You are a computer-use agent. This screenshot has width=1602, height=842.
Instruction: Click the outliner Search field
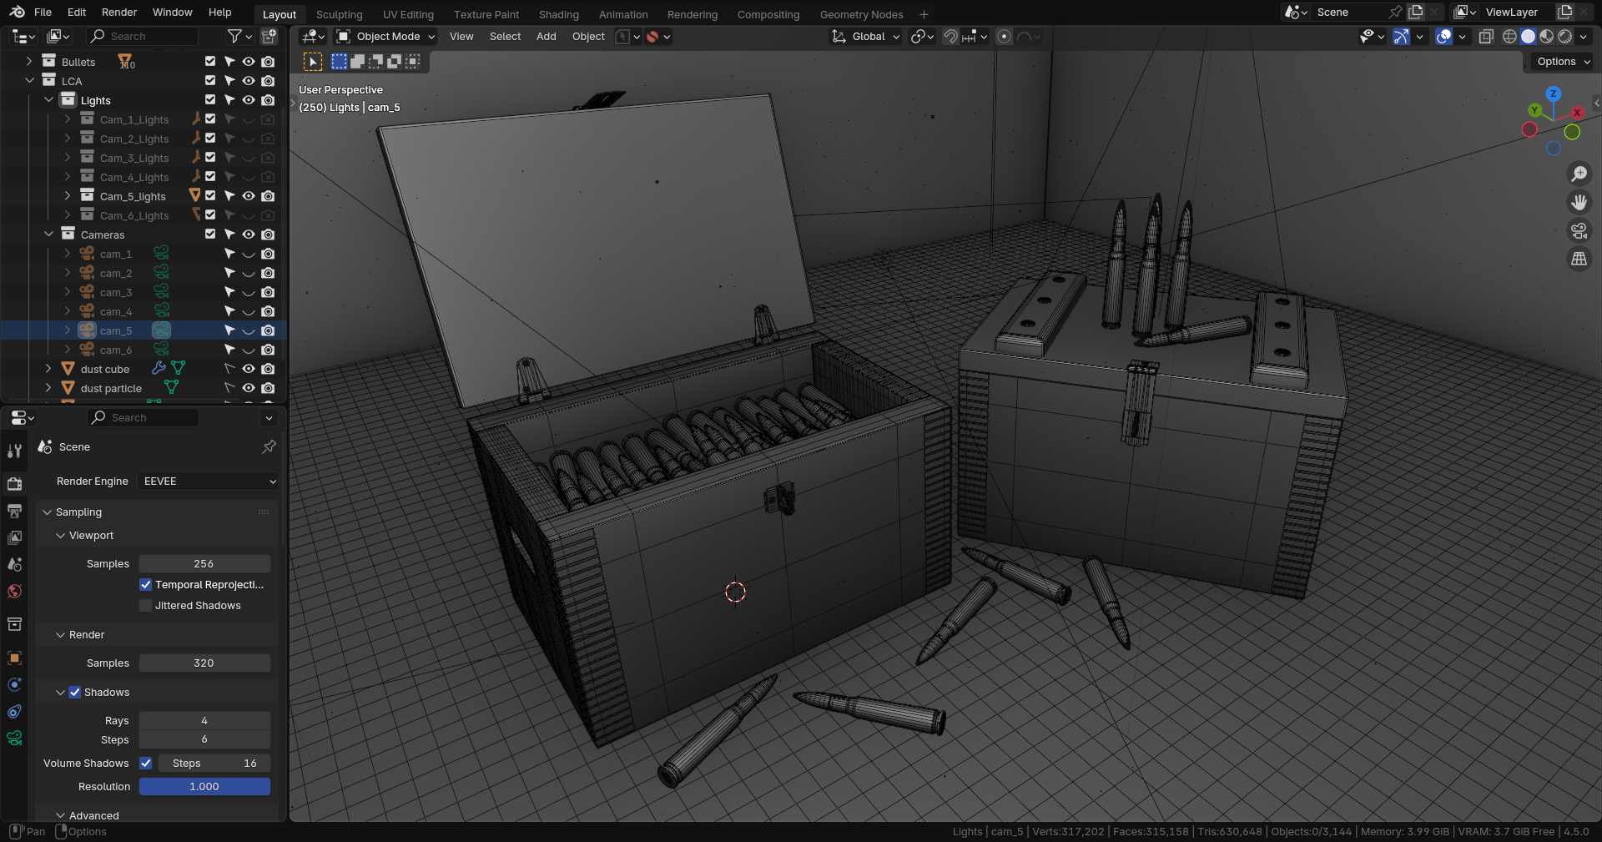(x=143, y=37)
